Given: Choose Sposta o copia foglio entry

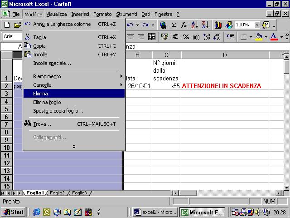Looking at the screenshot, I should pyautogui.click(x=74, y=111).
